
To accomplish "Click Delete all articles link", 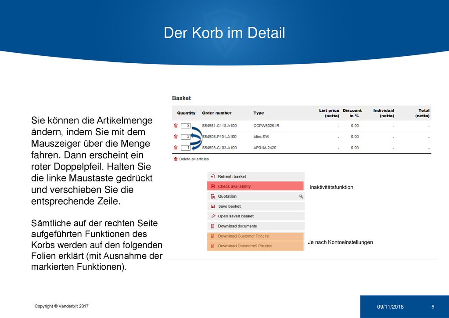I will [x=194, y=159].
